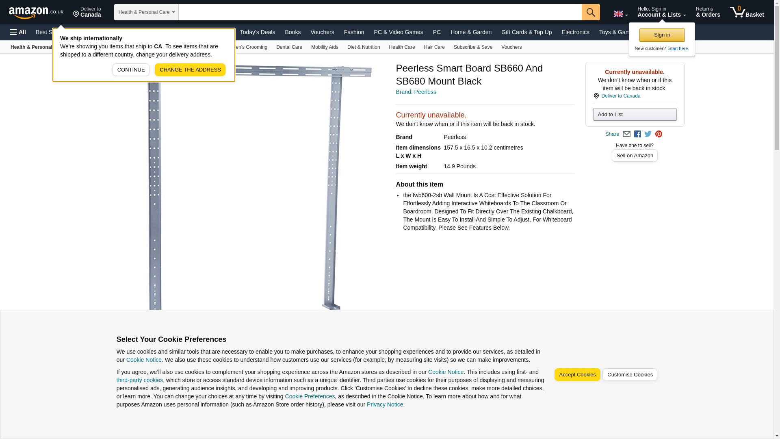Expand the UK flag language selector

[x=620, y=14]
